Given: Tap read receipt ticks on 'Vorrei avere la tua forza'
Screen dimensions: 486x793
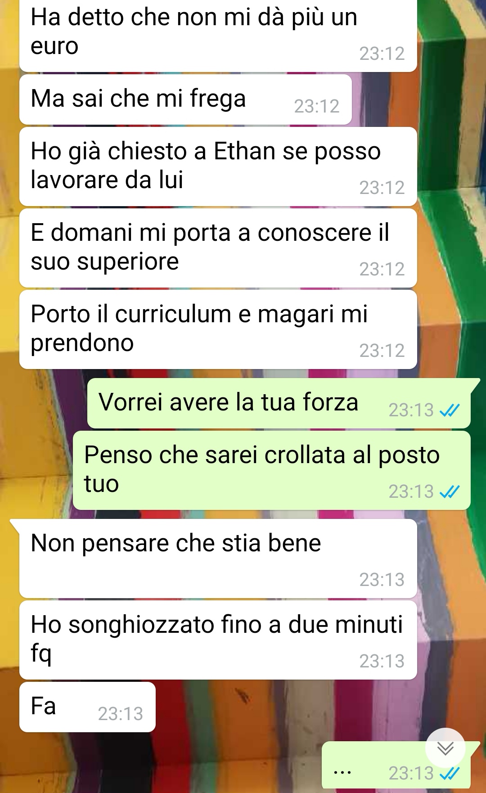Looking at the screenshot, I should tap(450, 410).
